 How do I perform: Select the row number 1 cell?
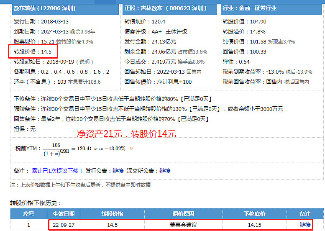pos(28,225)
